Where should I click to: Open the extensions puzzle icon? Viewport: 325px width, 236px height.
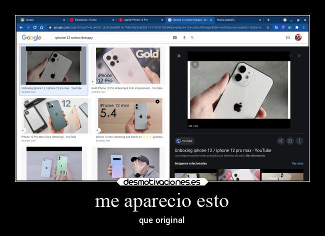[x=297, y=27]
